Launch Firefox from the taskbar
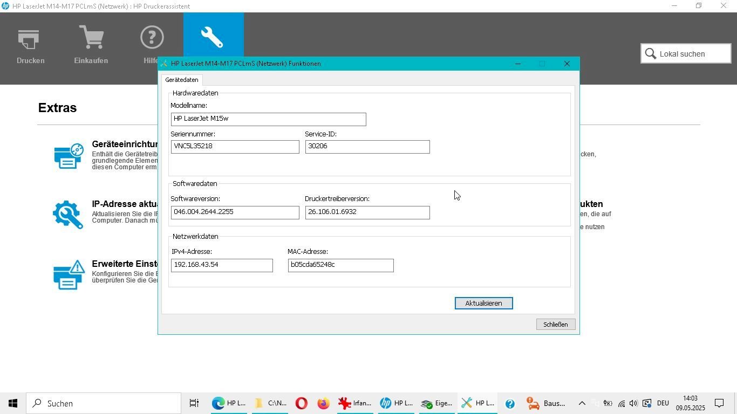The height and width of the screenshot is (414, 737). (x=323, y=403)
